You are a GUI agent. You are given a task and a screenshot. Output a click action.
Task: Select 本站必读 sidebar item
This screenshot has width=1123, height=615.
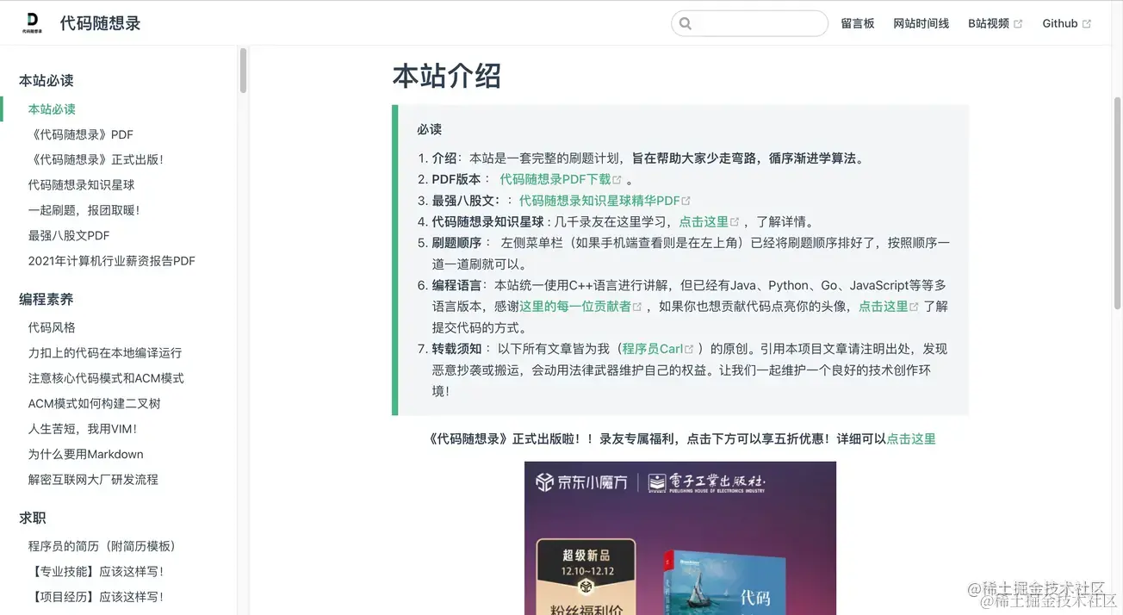(x=52, y=109)
